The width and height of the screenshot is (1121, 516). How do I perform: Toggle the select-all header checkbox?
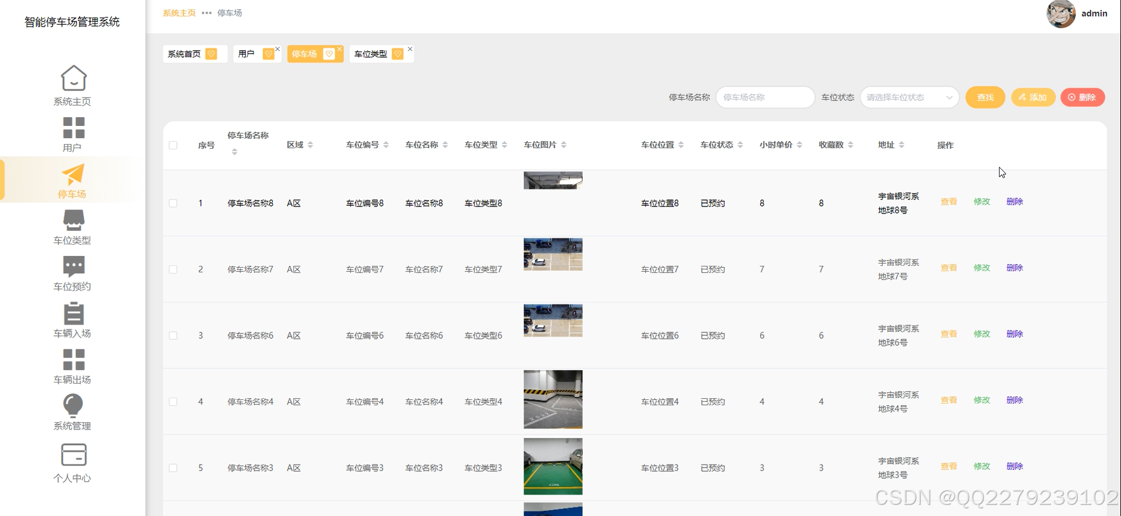tap(173, 145)
